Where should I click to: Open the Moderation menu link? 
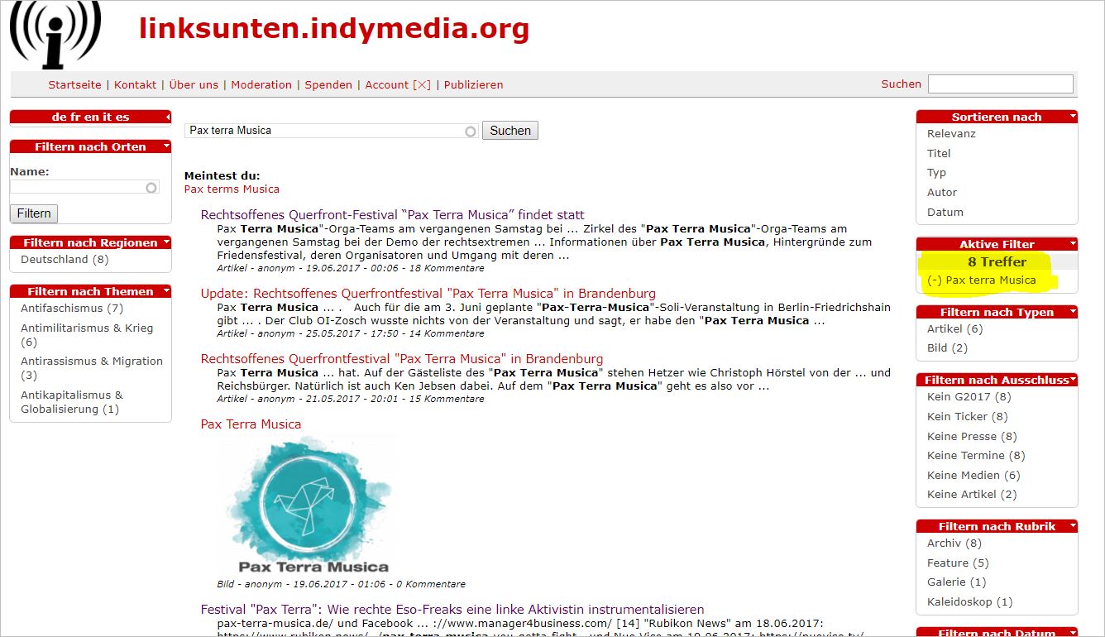point(261,84)
